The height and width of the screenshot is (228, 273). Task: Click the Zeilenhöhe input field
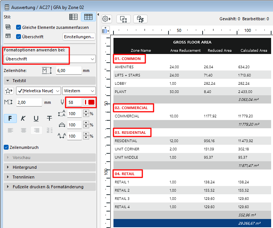(x=69, y=70)
